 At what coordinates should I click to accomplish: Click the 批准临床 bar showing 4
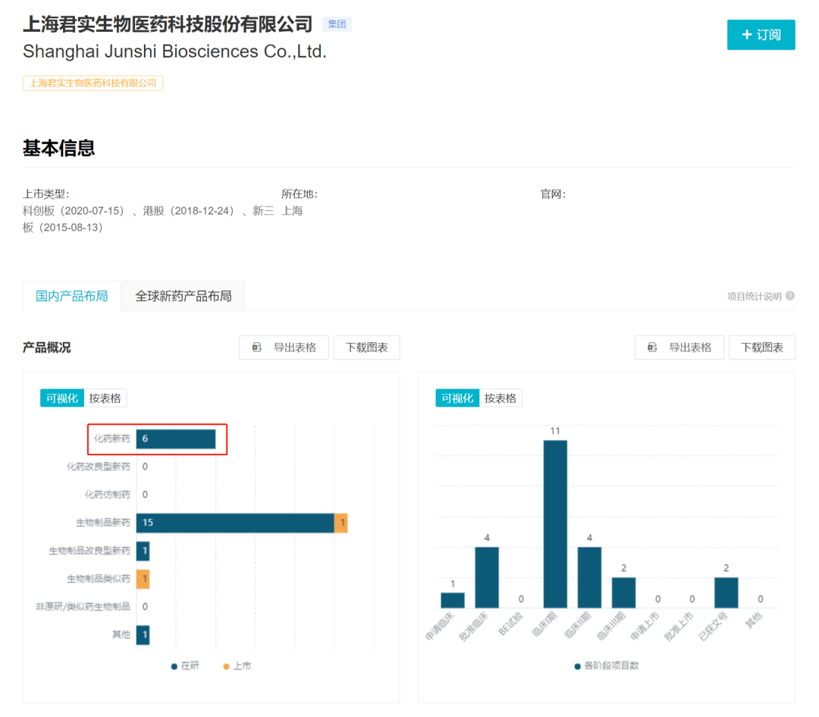pos(487,577)
